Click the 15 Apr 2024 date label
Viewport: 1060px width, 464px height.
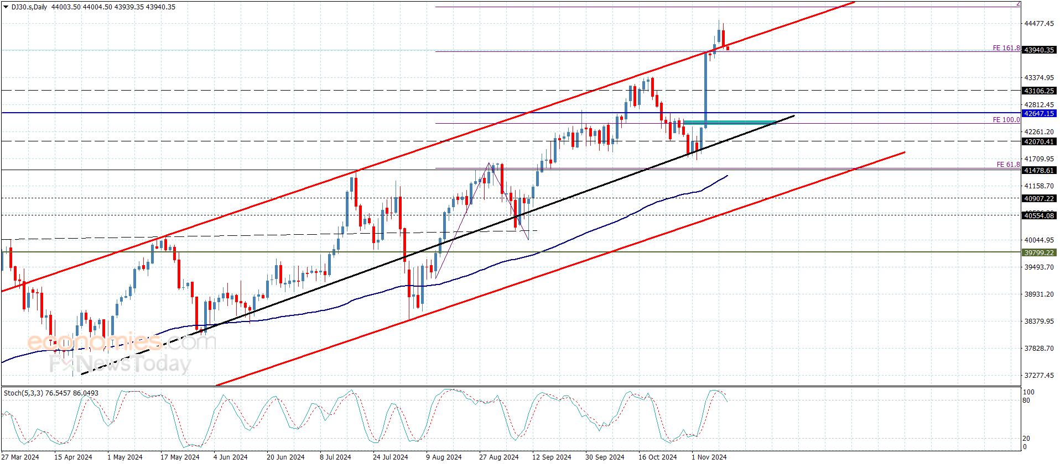pyautogui.click(x=73, y=457)
